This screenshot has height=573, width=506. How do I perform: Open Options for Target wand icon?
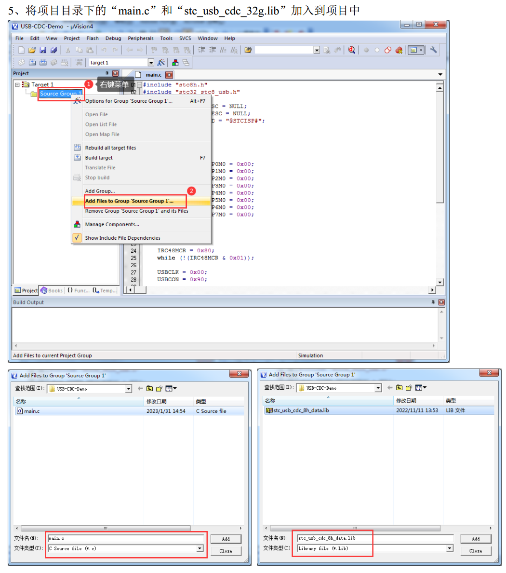pos(161,63)
